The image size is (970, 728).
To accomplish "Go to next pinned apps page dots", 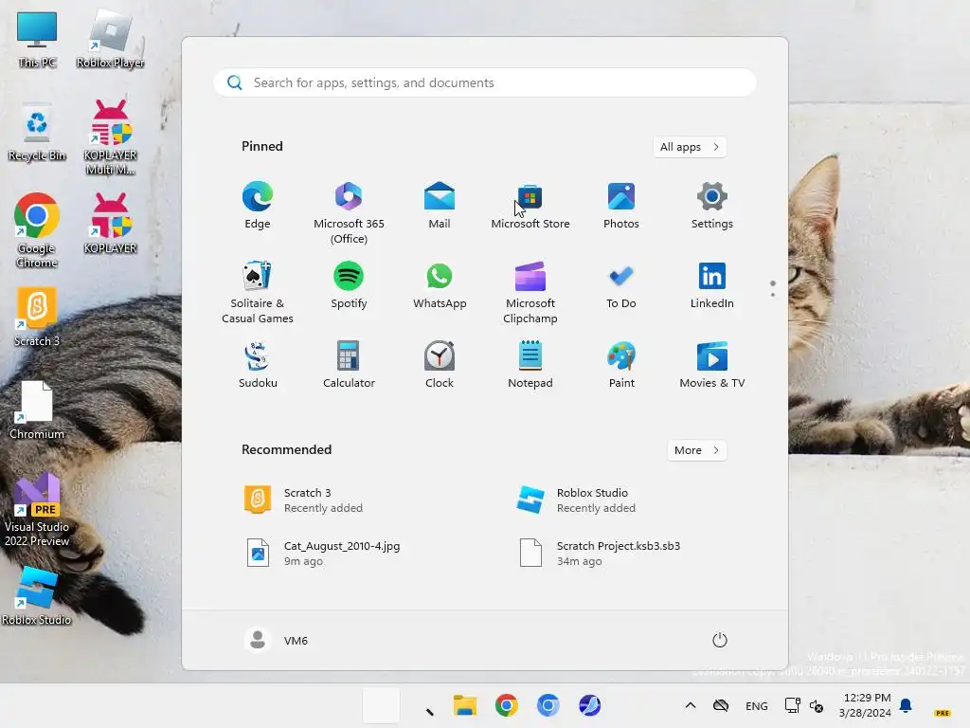I will 773,289.
